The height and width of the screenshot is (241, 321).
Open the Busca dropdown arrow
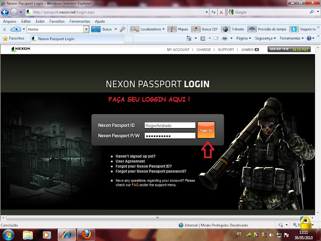point(116,29)
